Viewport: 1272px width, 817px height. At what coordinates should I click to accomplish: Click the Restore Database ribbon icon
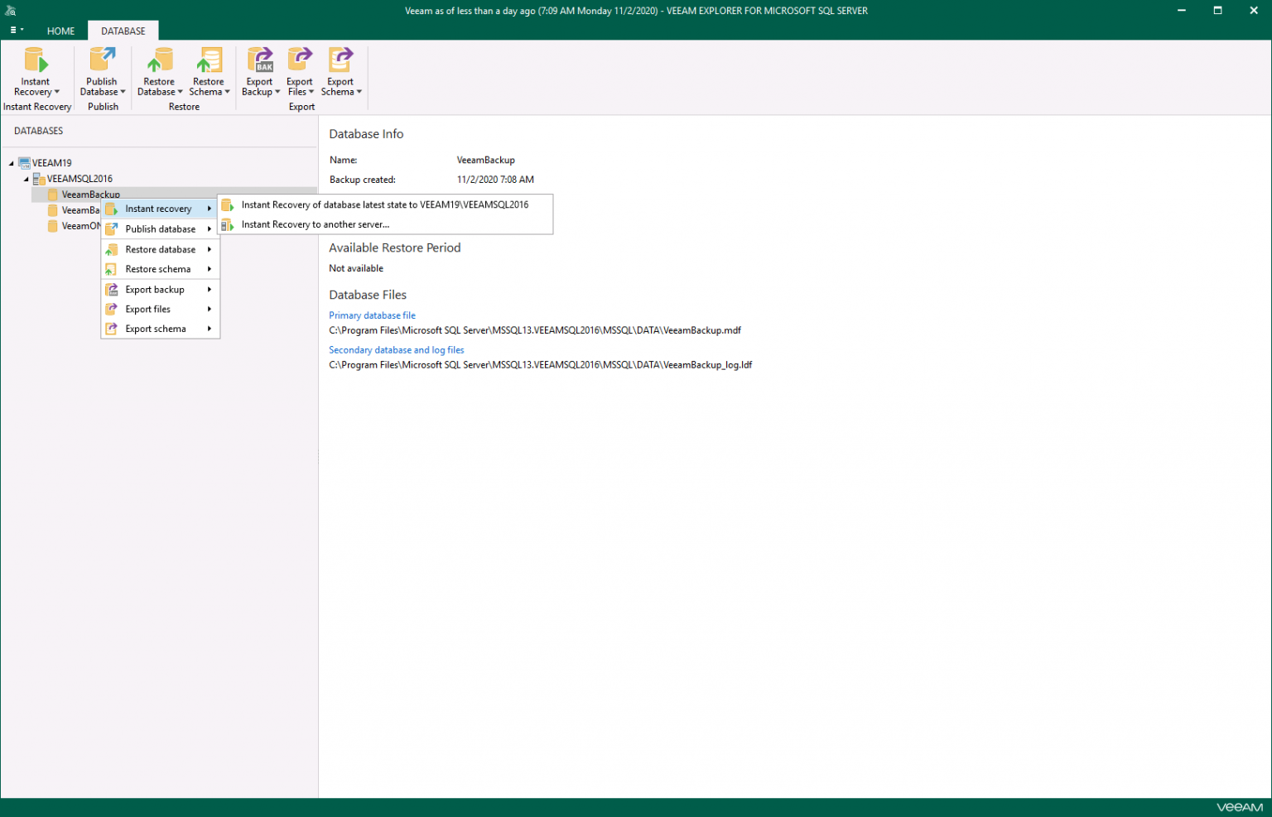coord(159,60)
